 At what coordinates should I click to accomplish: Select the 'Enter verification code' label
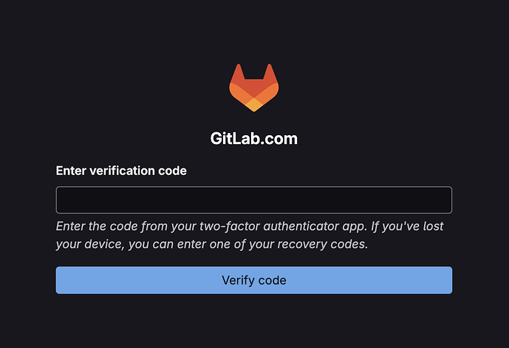click(x=121, y=171)
